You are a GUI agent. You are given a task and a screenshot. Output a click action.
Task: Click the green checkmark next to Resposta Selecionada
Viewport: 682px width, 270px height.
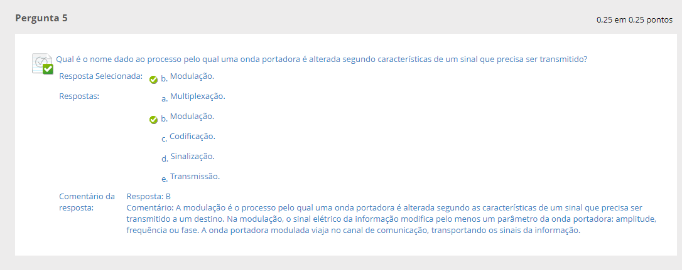click(x=153, y=80)
